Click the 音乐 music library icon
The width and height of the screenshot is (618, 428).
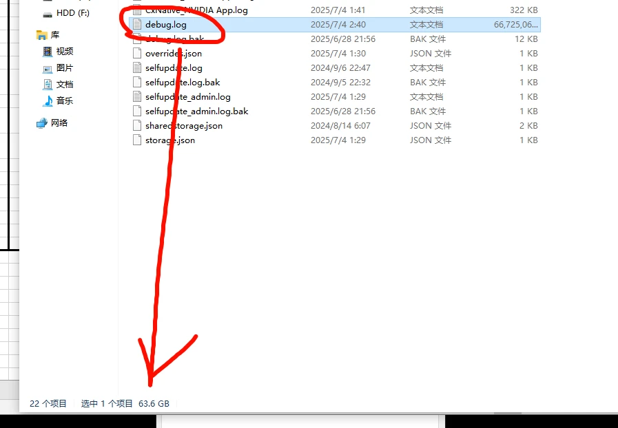48,101
